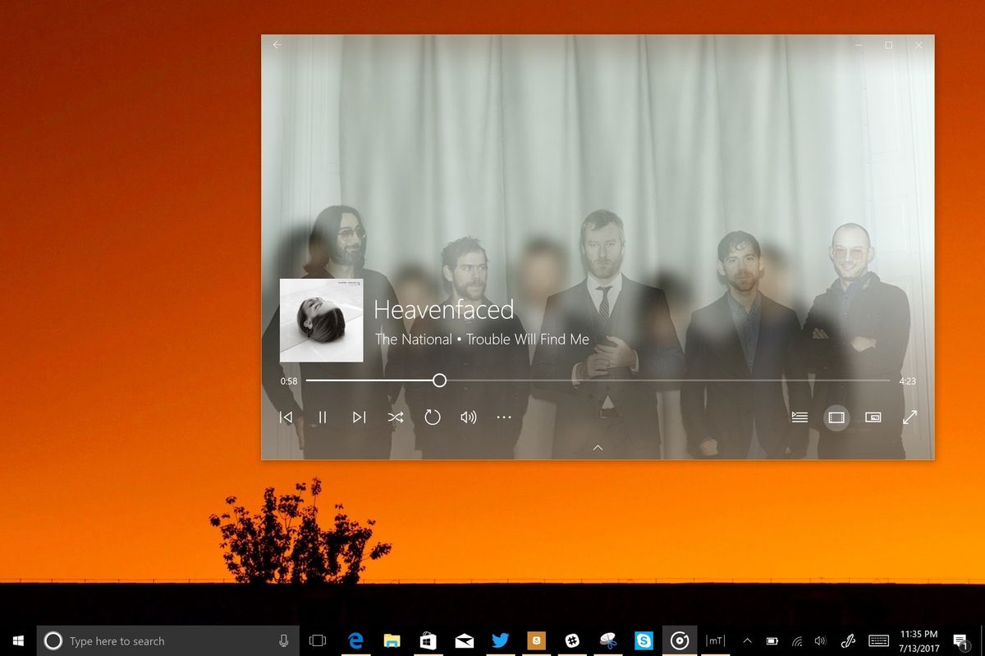Navigate back with the back arrow
985x656 pixels.
pos(277,45)
